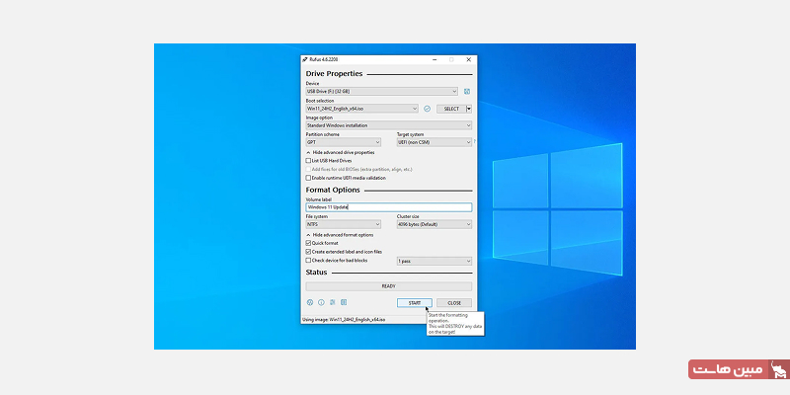
Task: Open the Cluster size dropdown
Action: pyautogui.click(x=434, y=224)
